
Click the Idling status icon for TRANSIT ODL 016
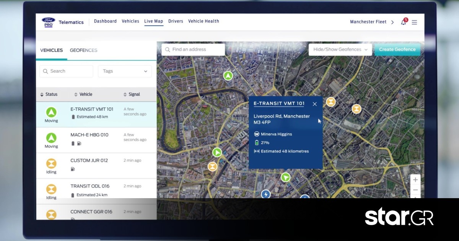pos(51,189)
